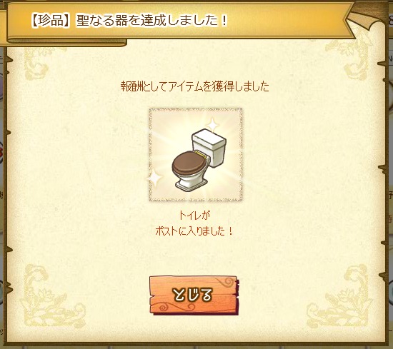
Task: Tap the sparkle above the toilet tank
Action: click(x=213, y=124)
